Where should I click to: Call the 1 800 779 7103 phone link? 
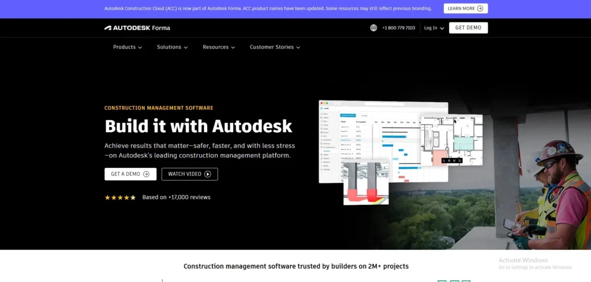point(398,28)
